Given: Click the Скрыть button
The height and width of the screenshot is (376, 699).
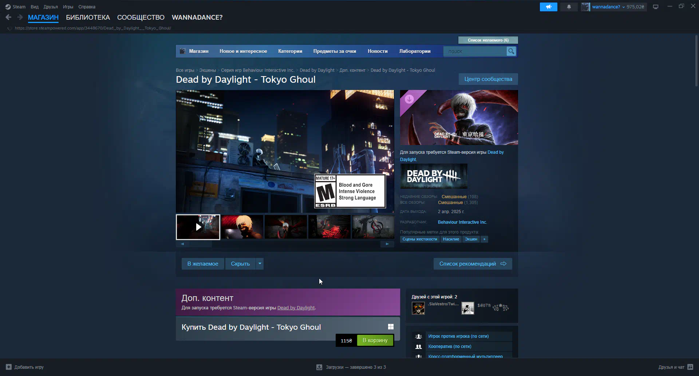Looking at the screenshot, I should (240, 264).
